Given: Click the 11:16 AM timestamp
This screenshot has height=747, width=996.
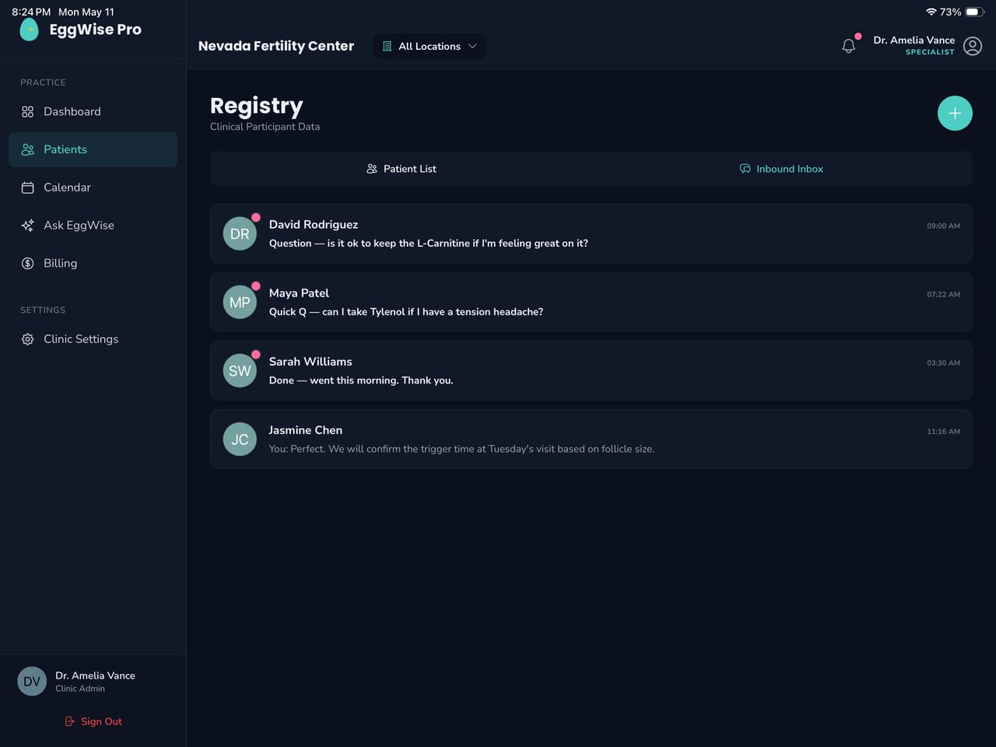Looking at the screenshot, I should click(x=943, y=431).
